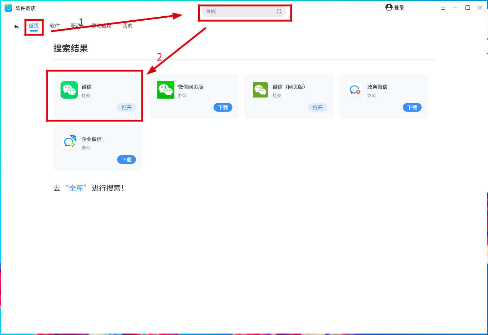Open the 政务微信 app icon
This screenshot has height=335, width=488.
point(355,90)
